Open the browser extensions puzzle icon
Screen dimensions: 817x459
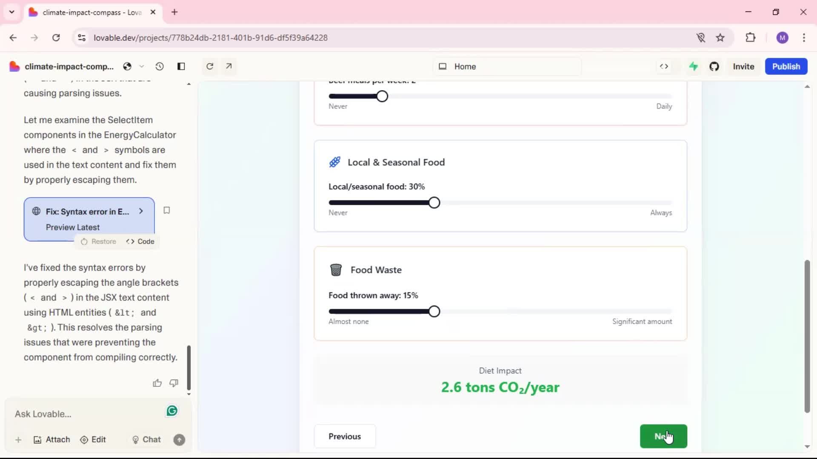click(x=751, y=37)
